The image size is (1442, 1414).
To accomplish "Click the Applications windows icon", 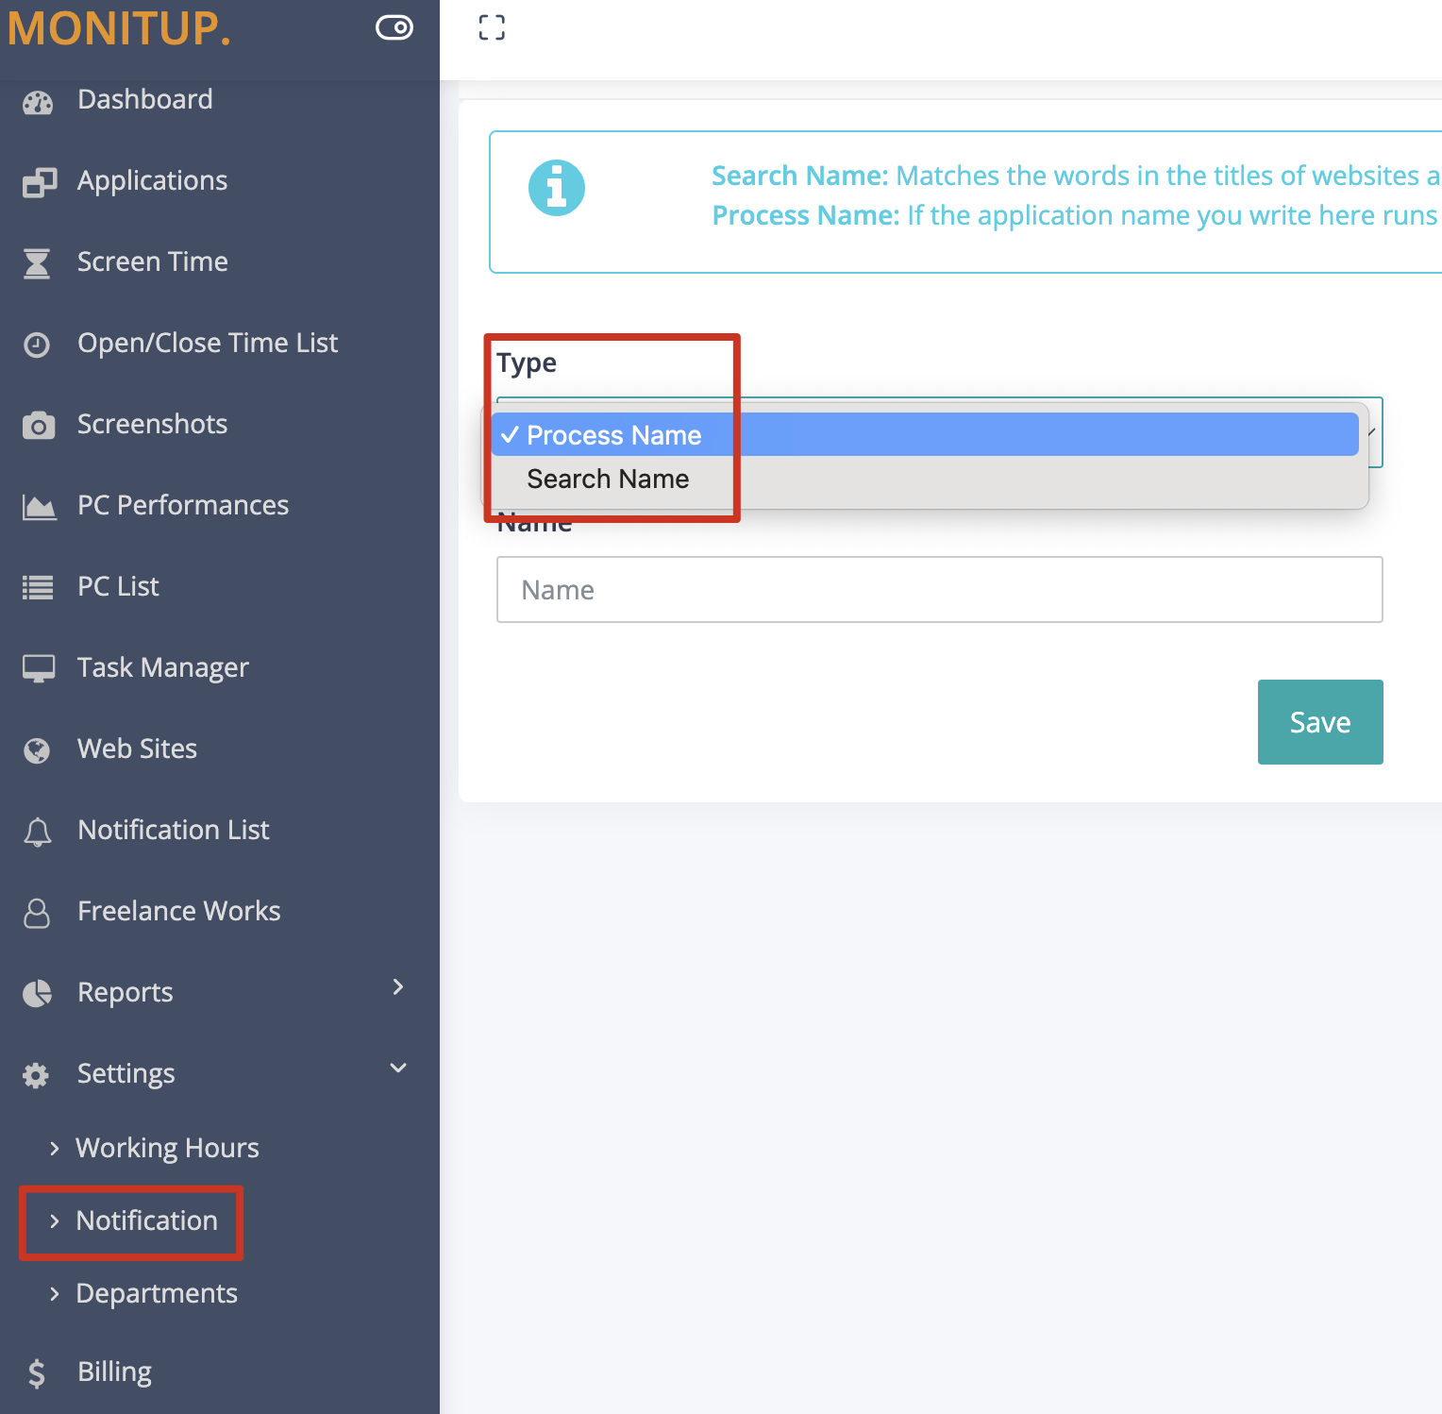I will tap(39, 182).
